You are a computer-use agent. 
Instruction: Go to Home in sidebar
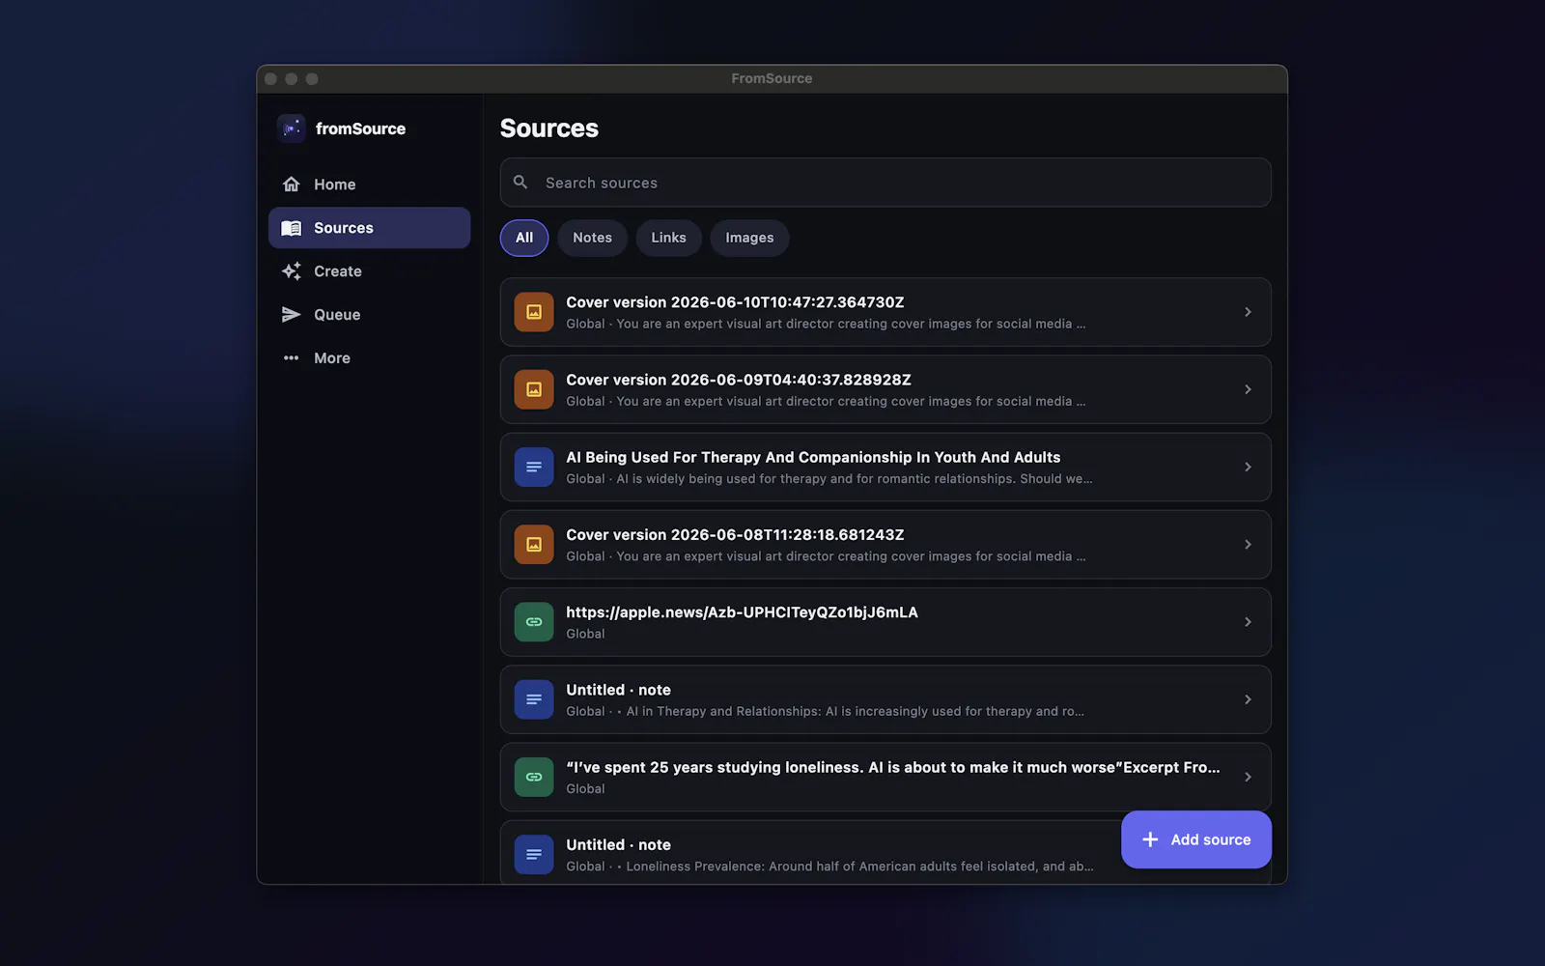click(x=334, y=185)
